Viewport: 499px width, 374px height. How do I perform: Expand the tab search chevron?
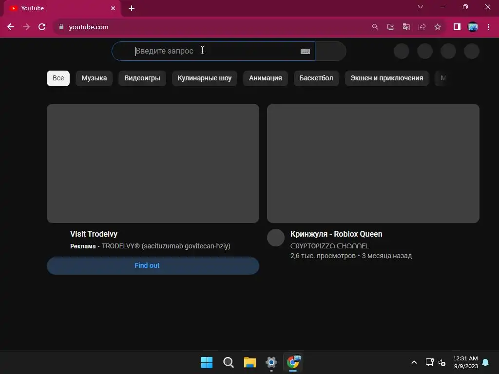421,7
